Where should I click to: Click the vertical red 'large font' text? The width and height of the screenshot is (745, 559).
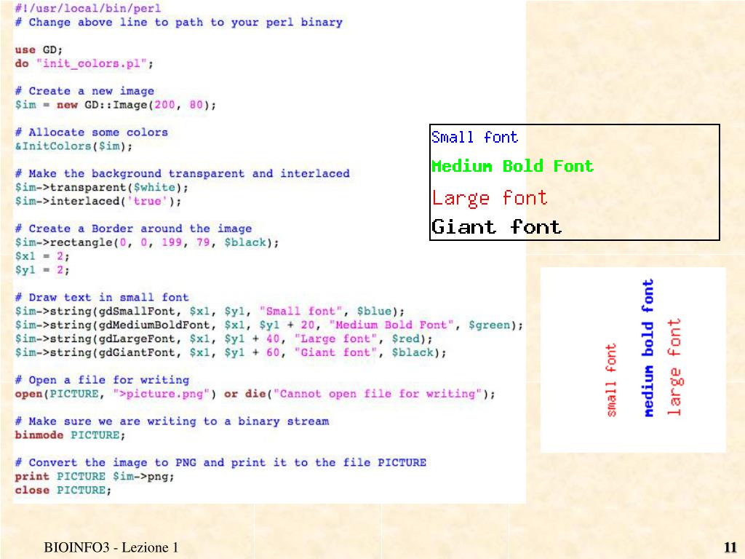(x=674, y=367)
